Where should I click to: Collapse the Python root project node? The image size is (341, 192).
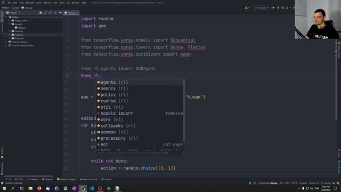6,17
